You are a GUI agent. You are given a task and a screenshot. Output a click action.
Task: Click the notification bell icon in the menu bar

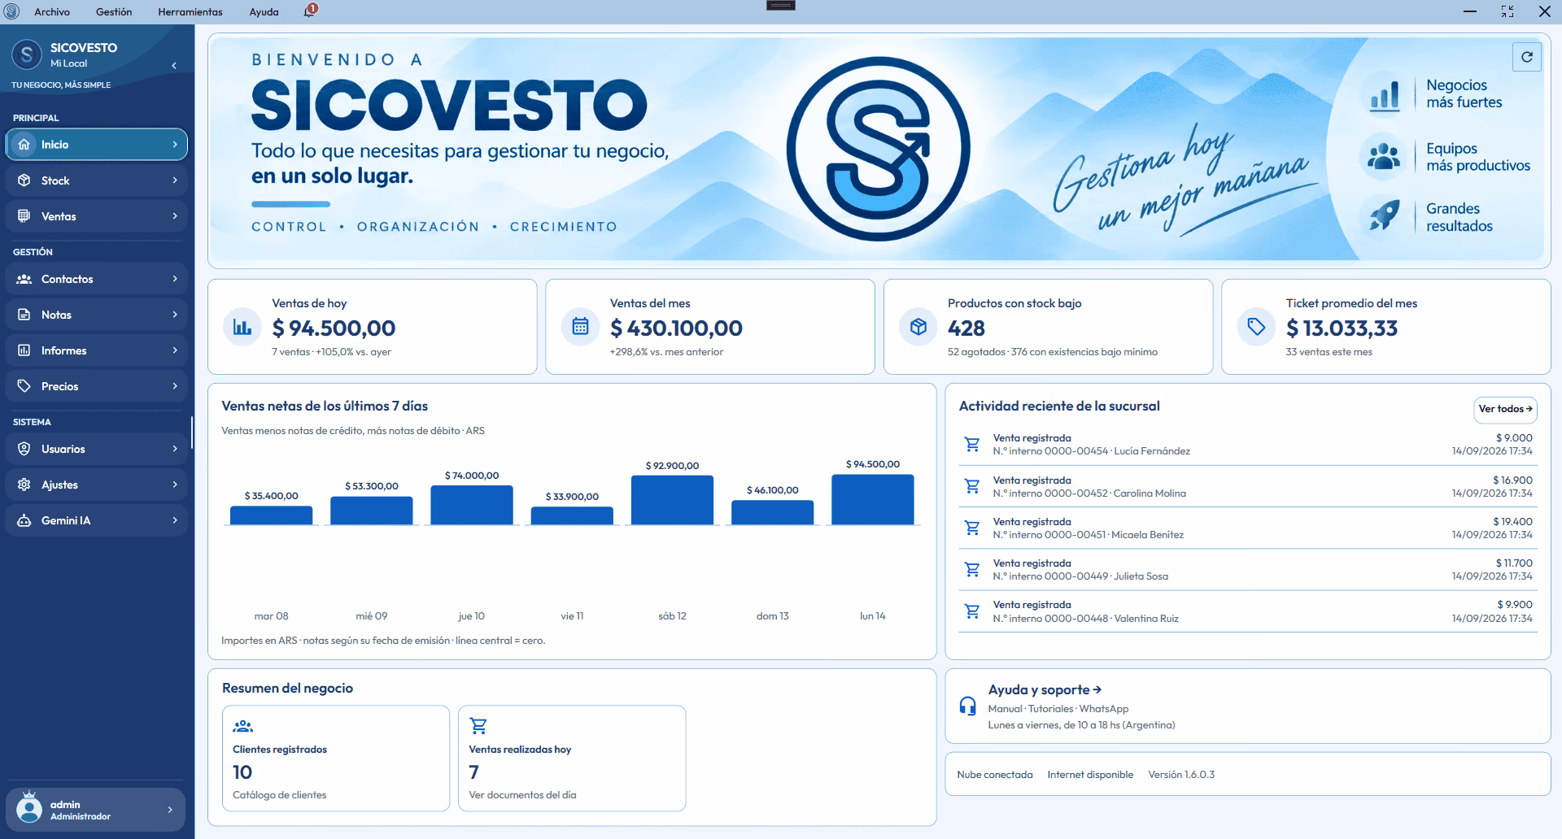tap(311, 11)
